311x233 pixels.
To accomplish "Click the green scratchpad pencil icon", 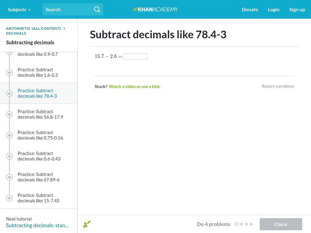I will click(x=87, y=224).
